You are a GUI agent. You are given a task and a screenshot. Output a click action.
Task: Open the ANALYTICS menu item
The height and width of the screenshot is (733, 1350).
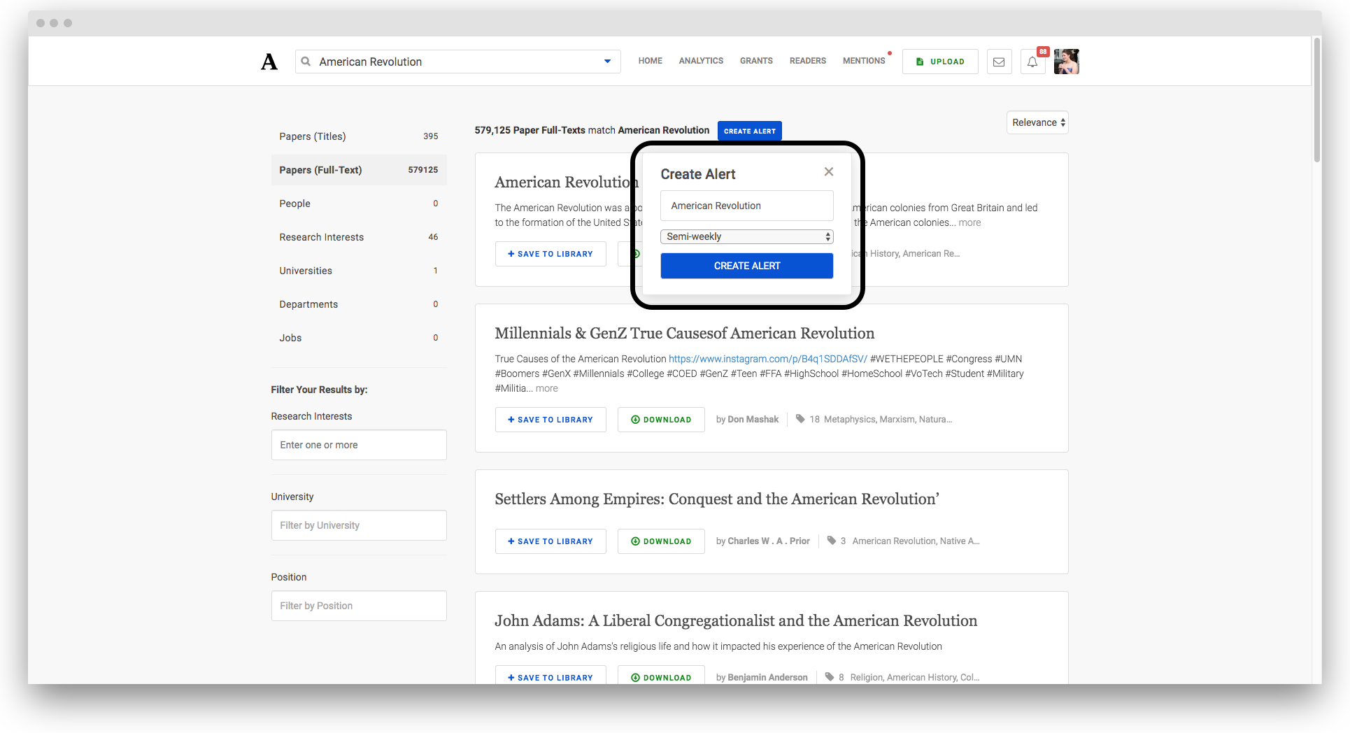click(701, 61)
